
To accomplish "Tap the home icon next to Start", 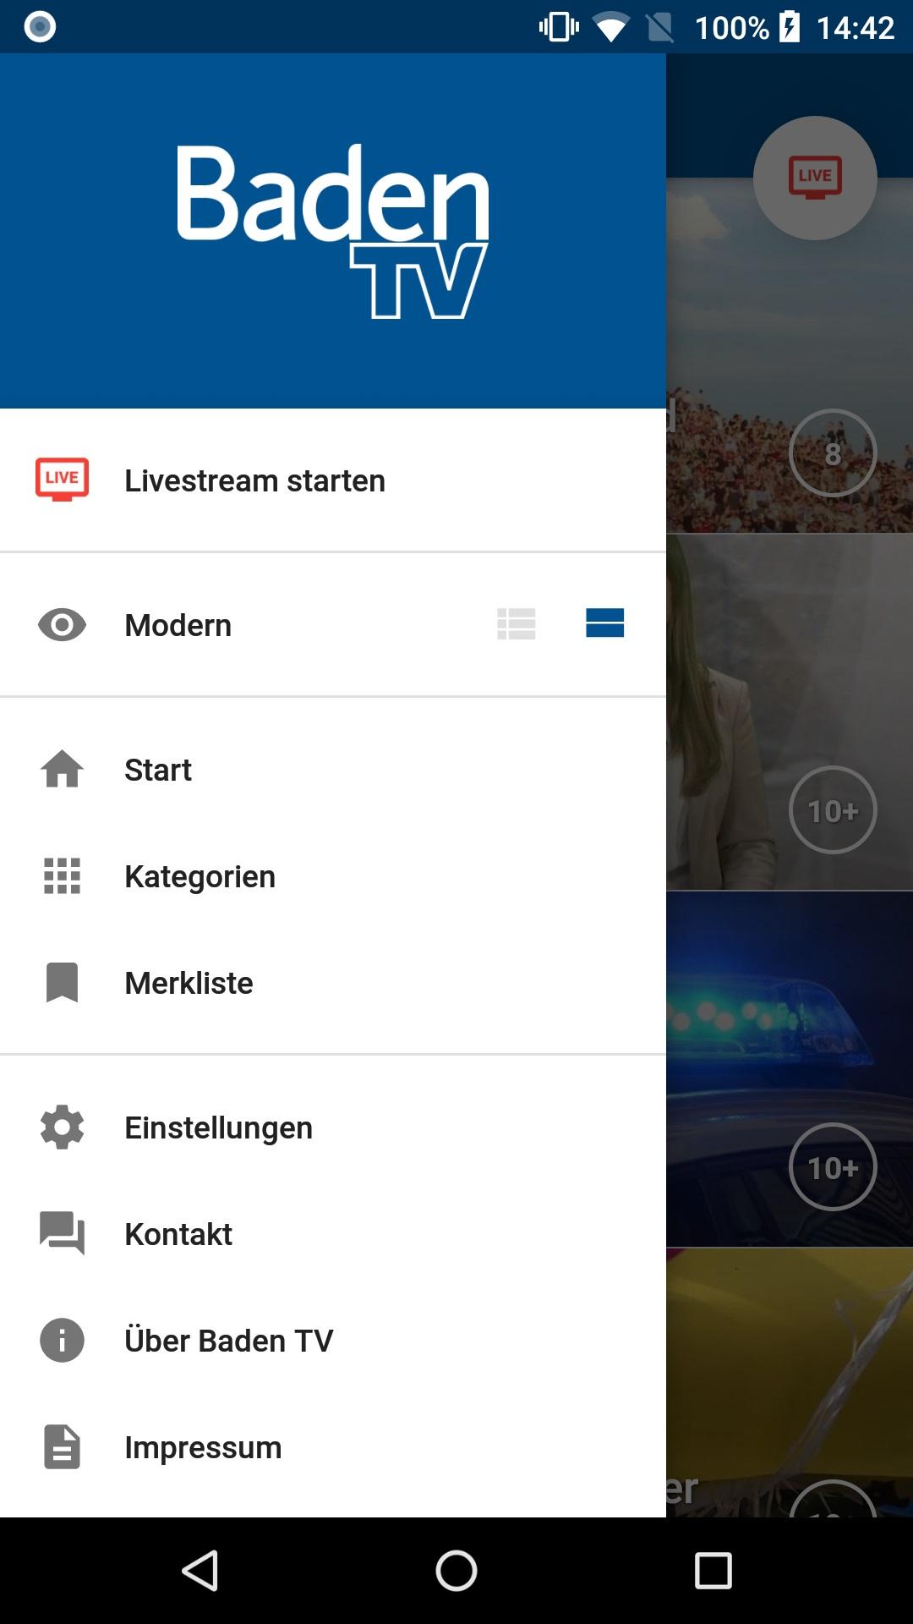I will tap(62, 769).
